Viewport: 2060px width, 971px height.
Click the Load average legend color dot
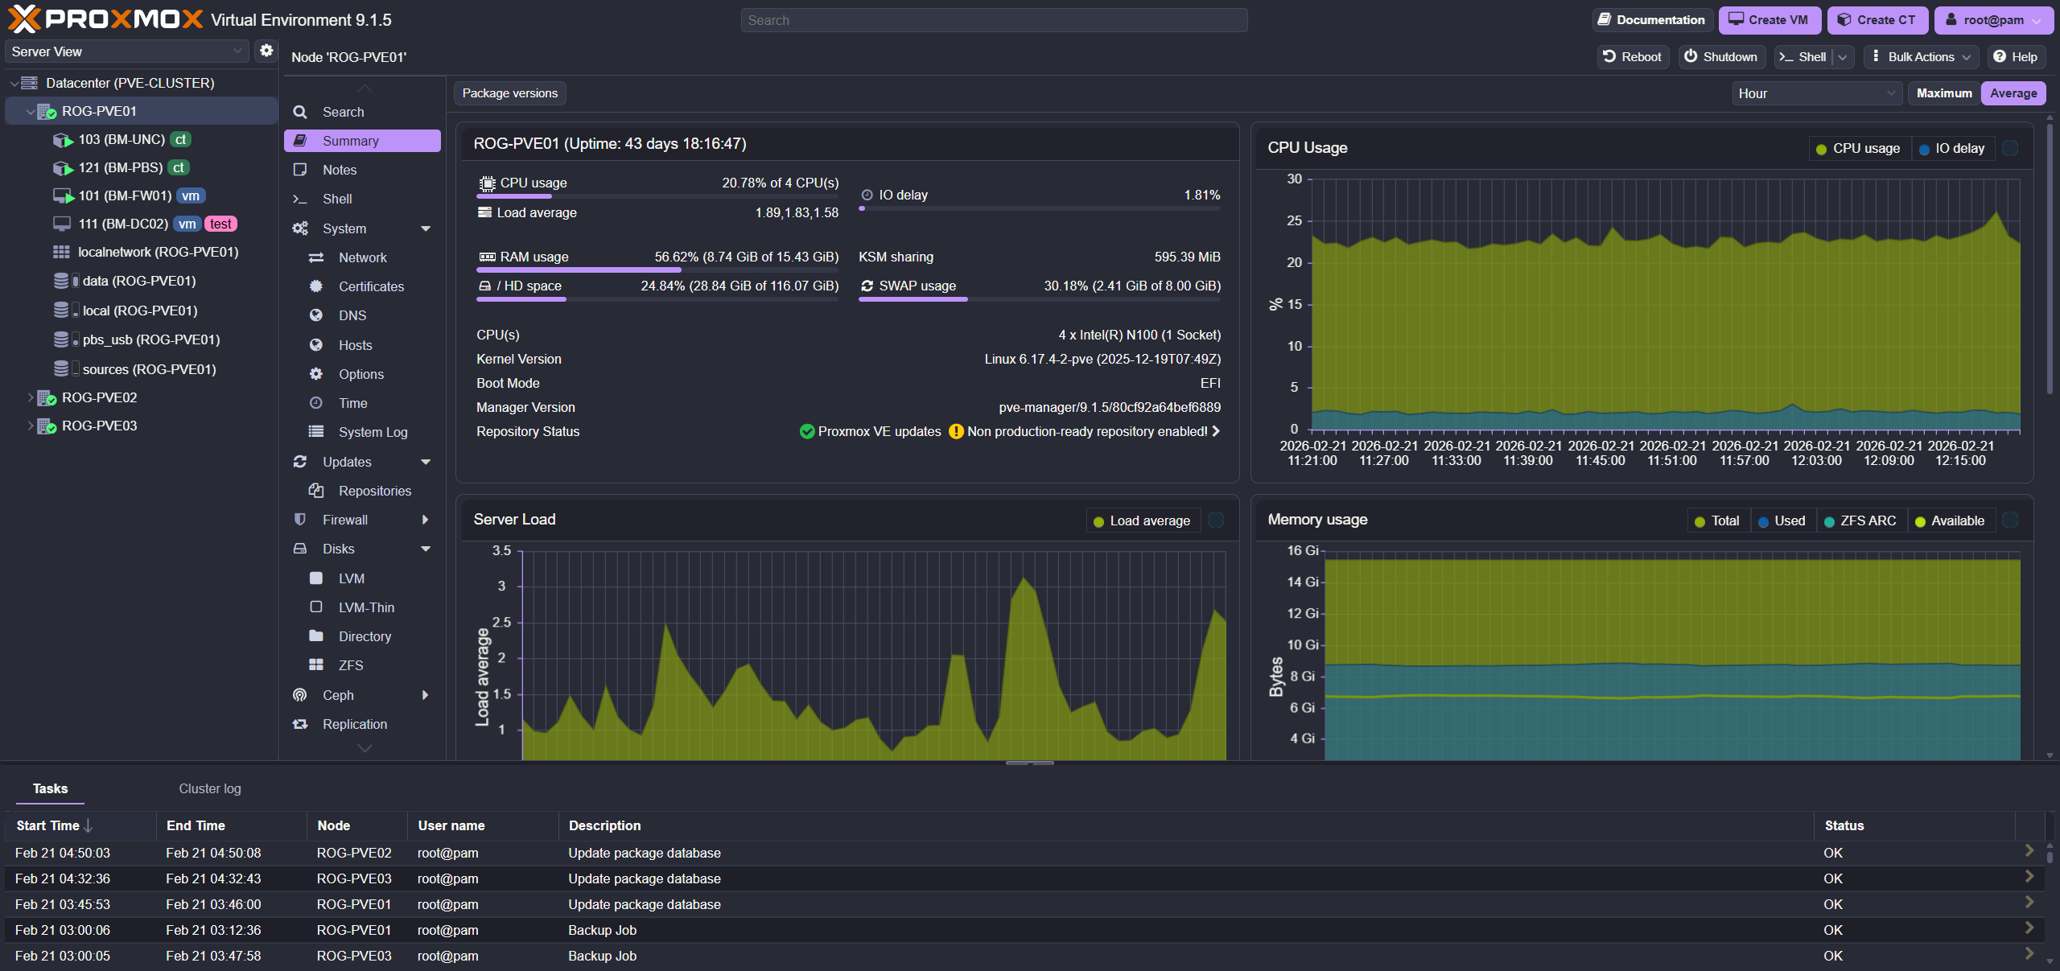click(1098, 521)
